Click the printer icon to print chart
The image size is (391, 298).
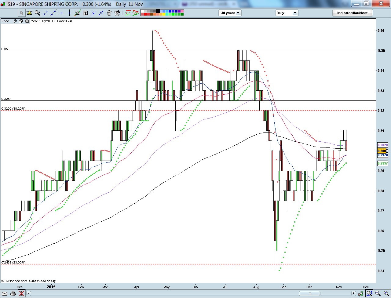(x=13, y=293)
